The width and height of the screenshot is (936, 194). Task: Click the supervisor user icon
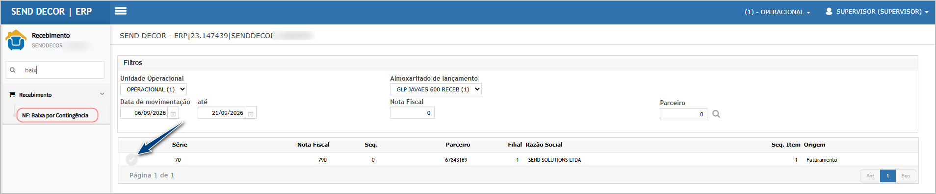(x=829, y=11)
